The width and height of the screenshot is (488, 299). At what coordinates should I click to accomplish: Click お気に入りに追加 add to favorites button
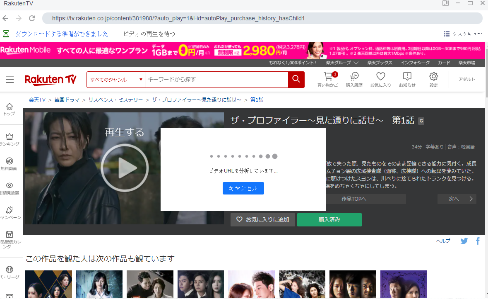263,219
